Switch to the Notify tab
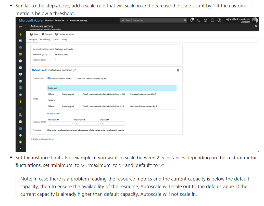This screenshot has height=206, width=264. 65,39
